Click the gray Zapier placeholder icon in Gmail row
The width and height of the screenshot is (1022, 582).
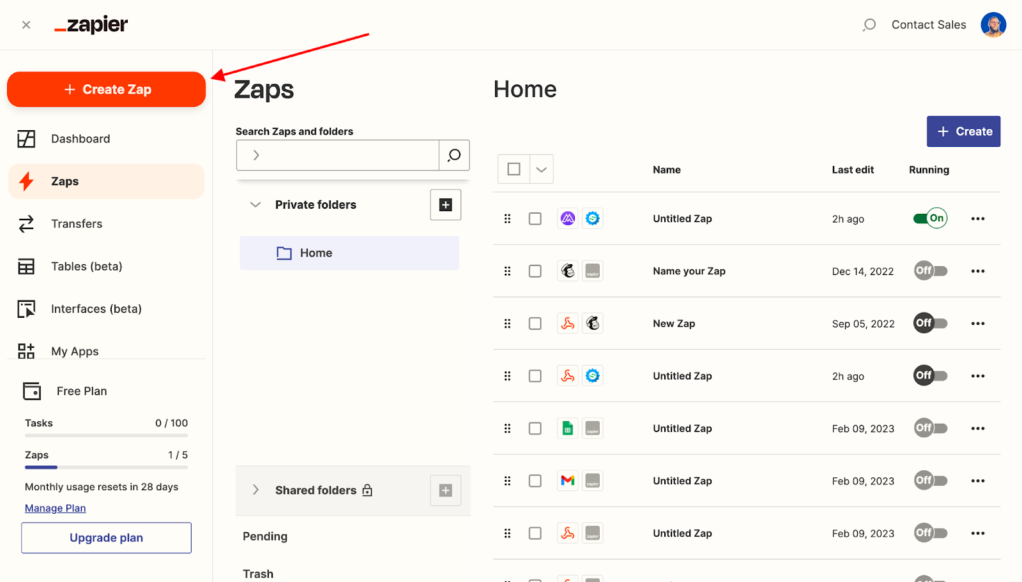[x=593, y=481]
